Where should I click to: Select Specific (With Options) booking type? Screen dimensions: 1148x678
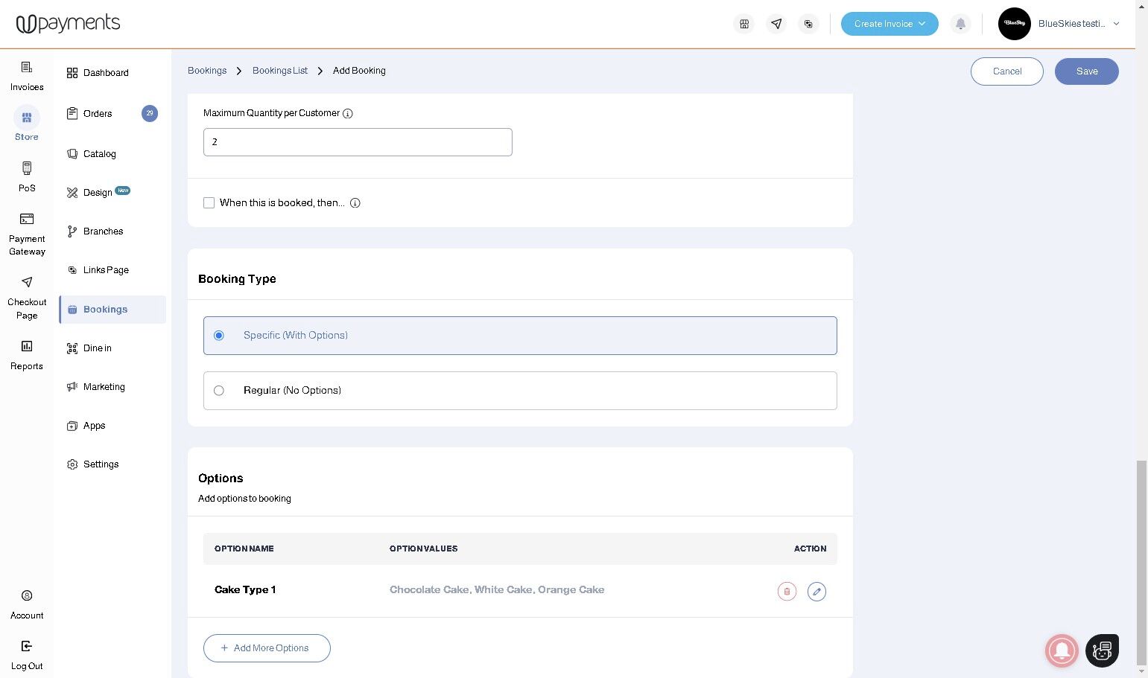[x=520, y=336]
